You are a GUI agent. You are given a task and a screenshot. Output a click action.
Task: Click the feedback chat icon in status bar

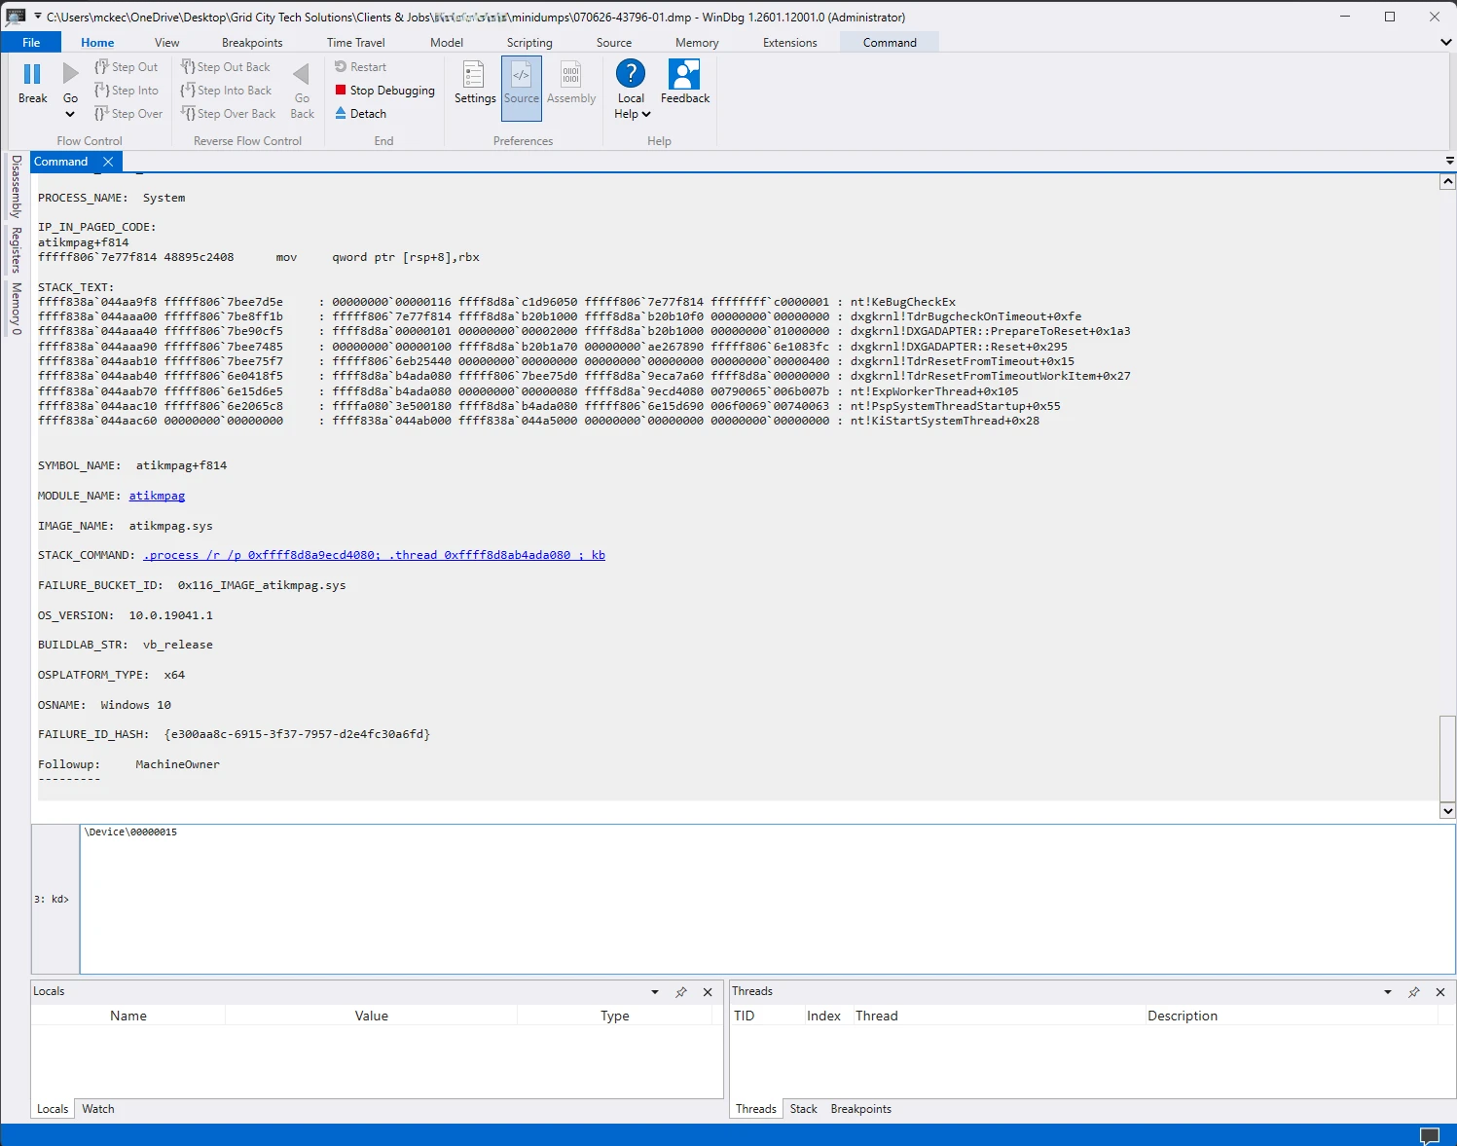[1430, 1135]
